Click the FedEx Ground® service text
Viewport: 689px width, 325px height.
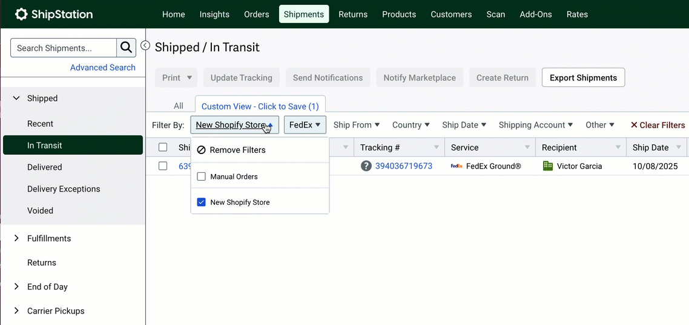click(x=493, y=166)
